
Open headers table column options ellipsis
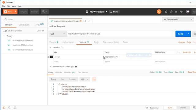tap(179, 52)
